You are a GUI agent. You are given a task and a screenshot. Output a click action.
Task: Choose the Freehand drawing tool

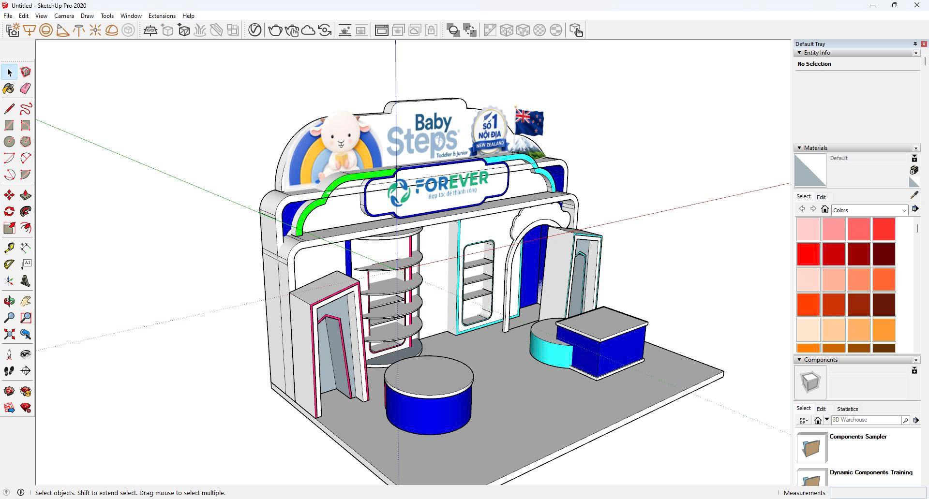point(26,109)
